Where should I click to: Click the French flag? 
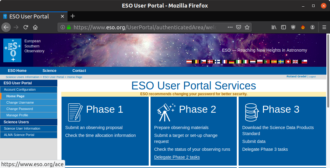[x=224, y=62]
